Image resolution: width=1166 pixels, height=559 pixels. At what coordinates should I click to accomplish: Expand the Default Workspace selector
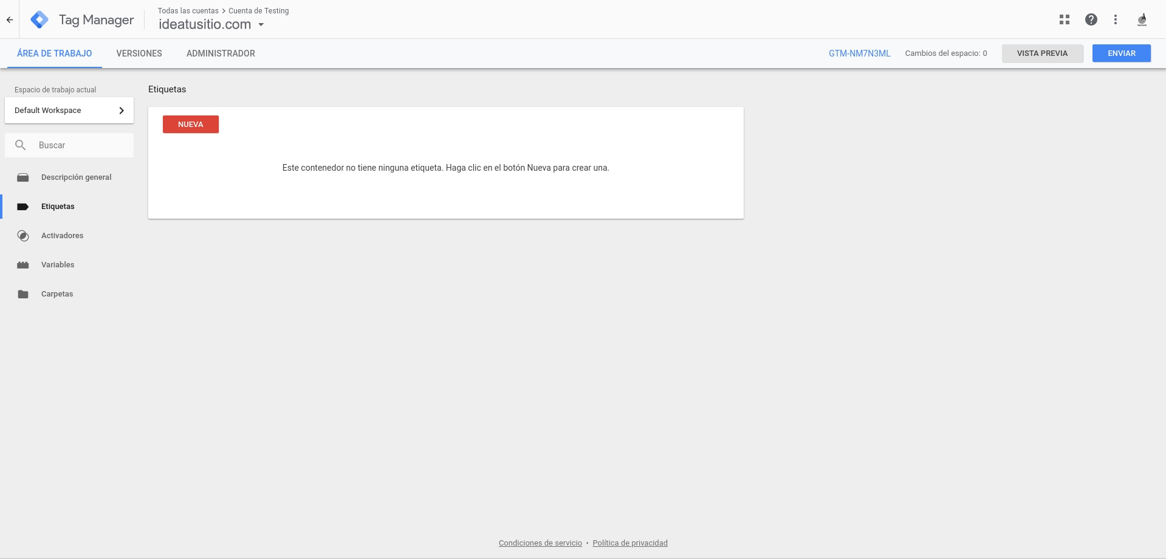[x=69, y=111]
